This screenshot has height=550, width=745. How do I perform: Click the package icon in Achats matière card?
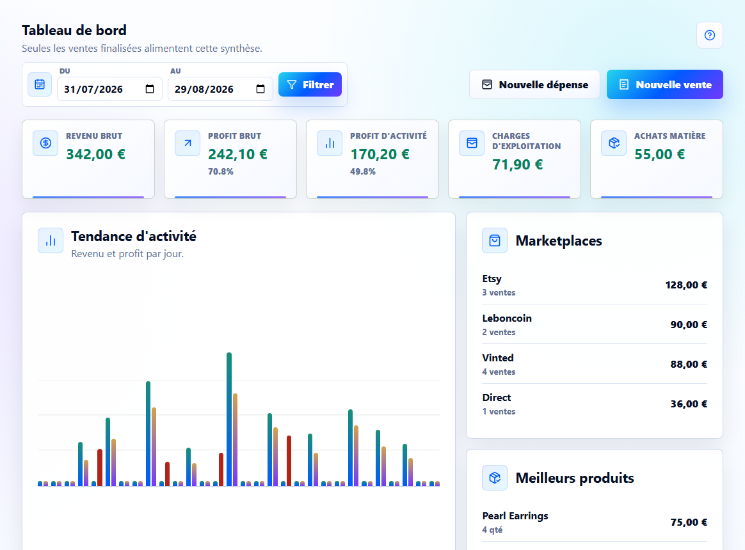coord(614,143)
